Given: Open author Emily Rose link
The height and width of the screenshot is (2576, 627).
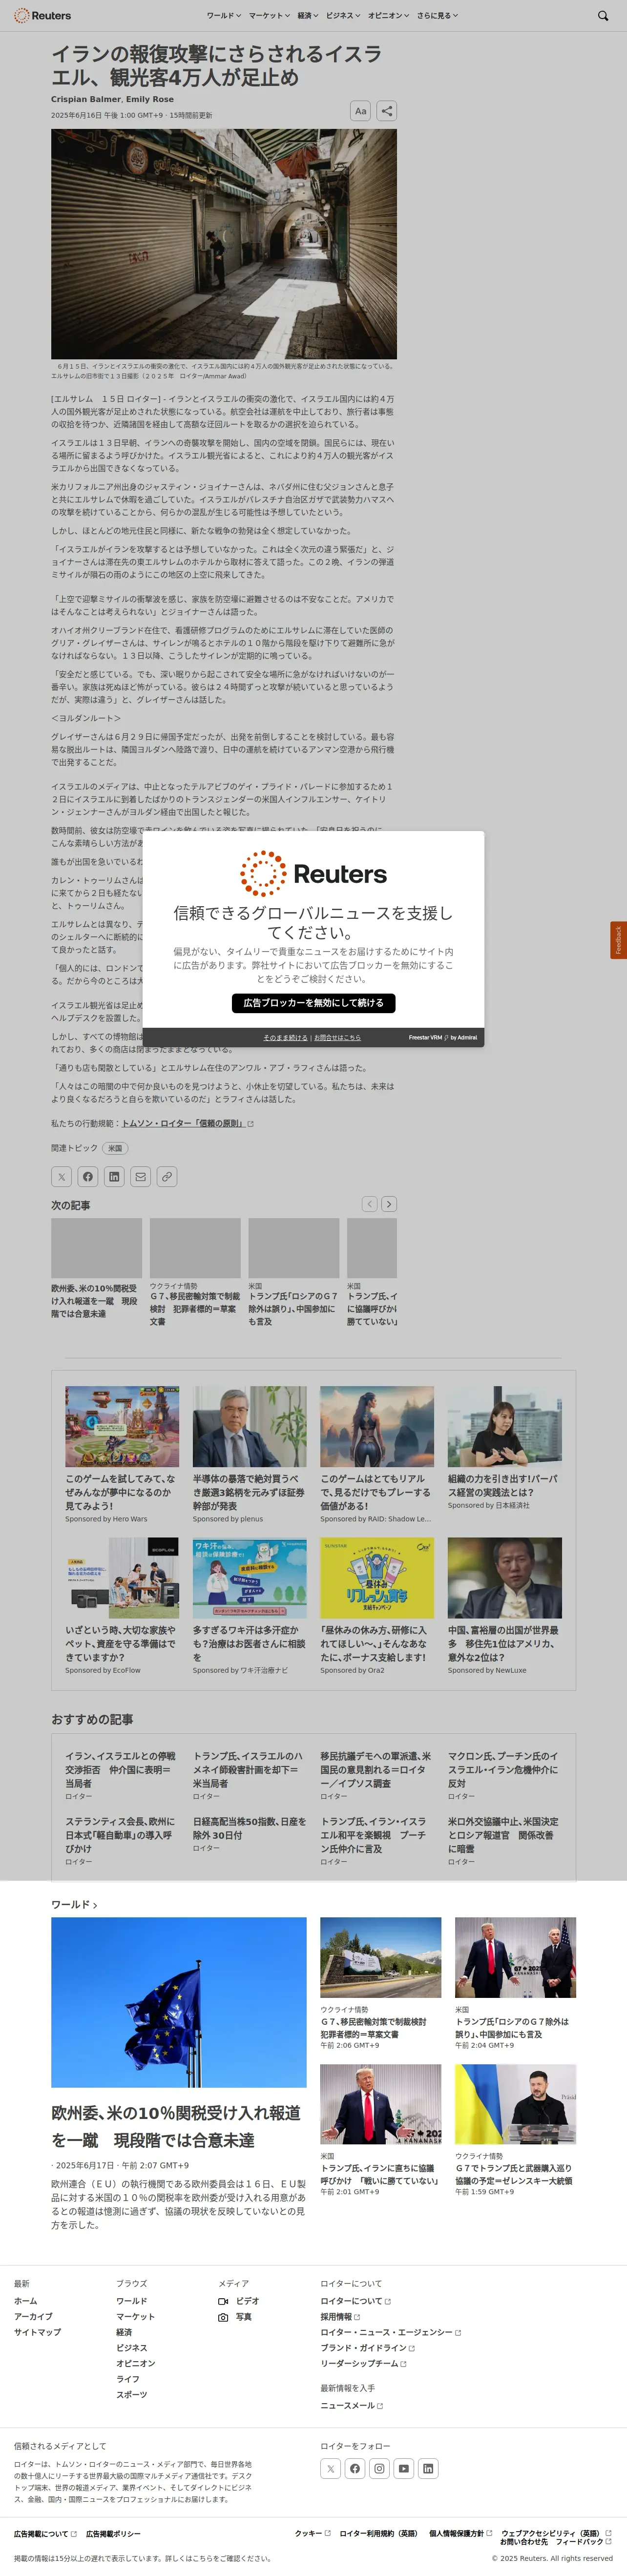Looking at the screenshot, I should (x=150, y=99).
